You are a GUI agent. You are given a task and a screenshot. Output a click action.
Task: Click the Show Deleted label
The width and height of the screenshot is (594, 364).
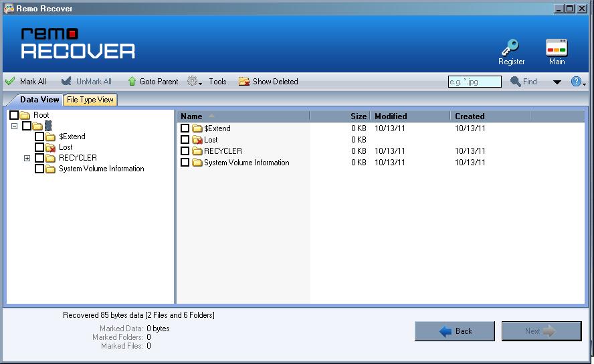coord(276,82)
